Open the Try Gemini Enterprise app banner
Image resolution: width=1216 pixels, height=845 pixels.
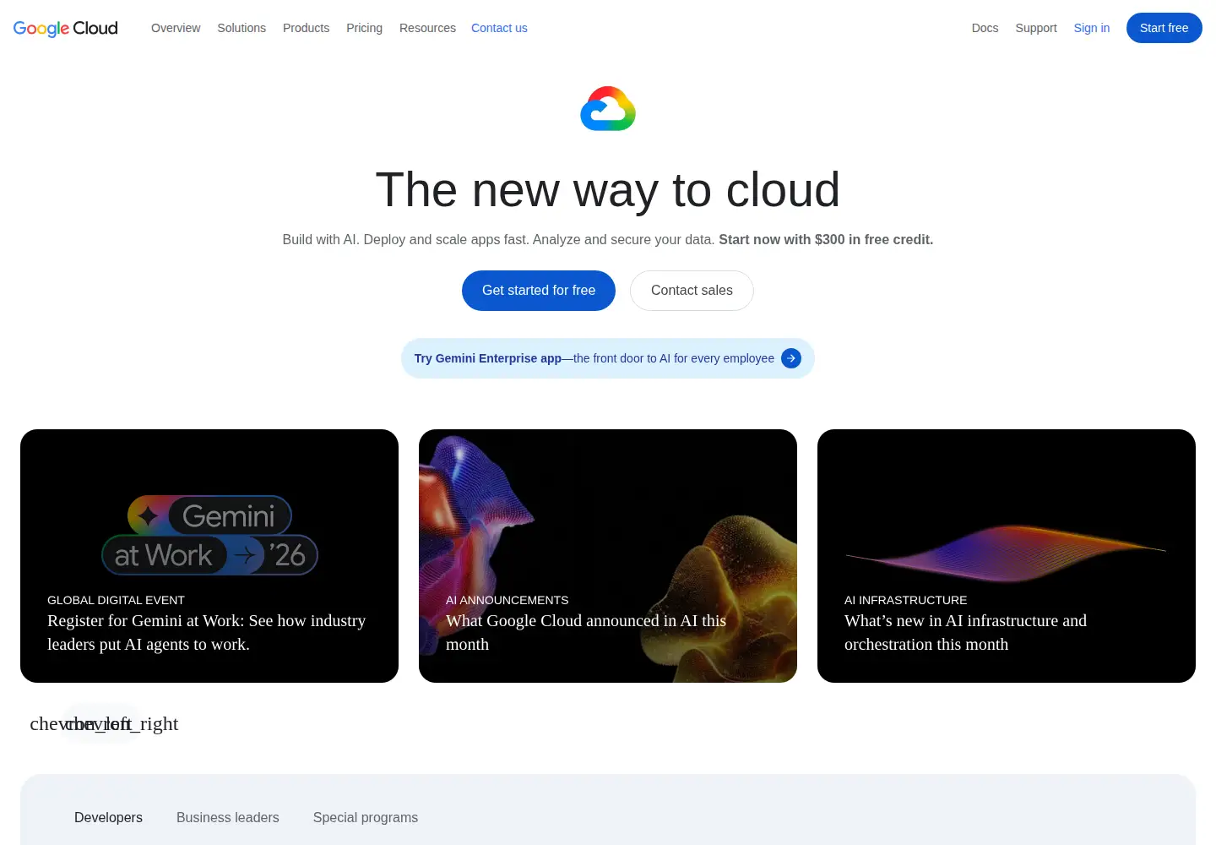point(608,358)
